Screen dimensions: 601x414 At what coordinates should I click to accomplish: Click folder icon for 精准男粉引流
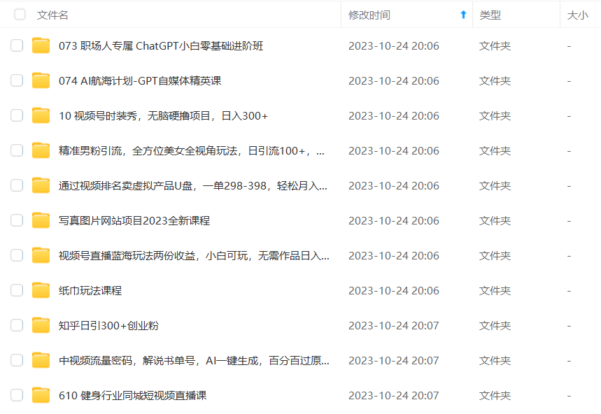click(41, 151)
